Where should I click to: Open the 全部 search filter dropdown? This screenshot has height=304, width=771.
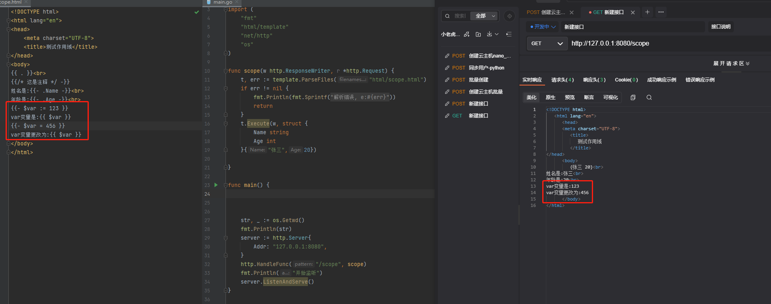pos(485,16)
